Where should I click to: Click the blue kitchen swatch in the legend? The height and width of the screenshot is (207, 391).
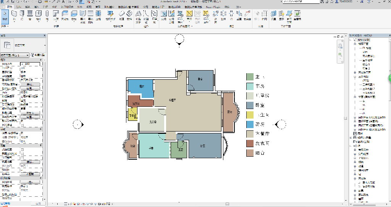(250, 124)
